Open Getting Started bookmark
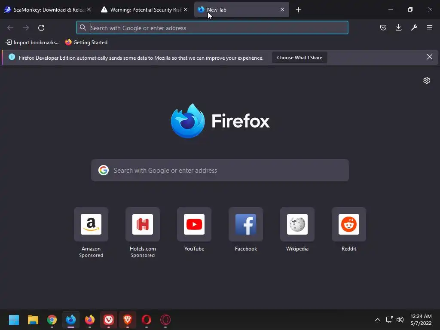The height and width of the screenshot is (330, 440). pos(86,43)
